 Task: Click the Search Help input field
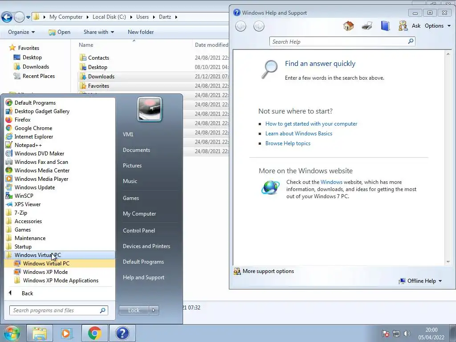click(x=338, y=41)
